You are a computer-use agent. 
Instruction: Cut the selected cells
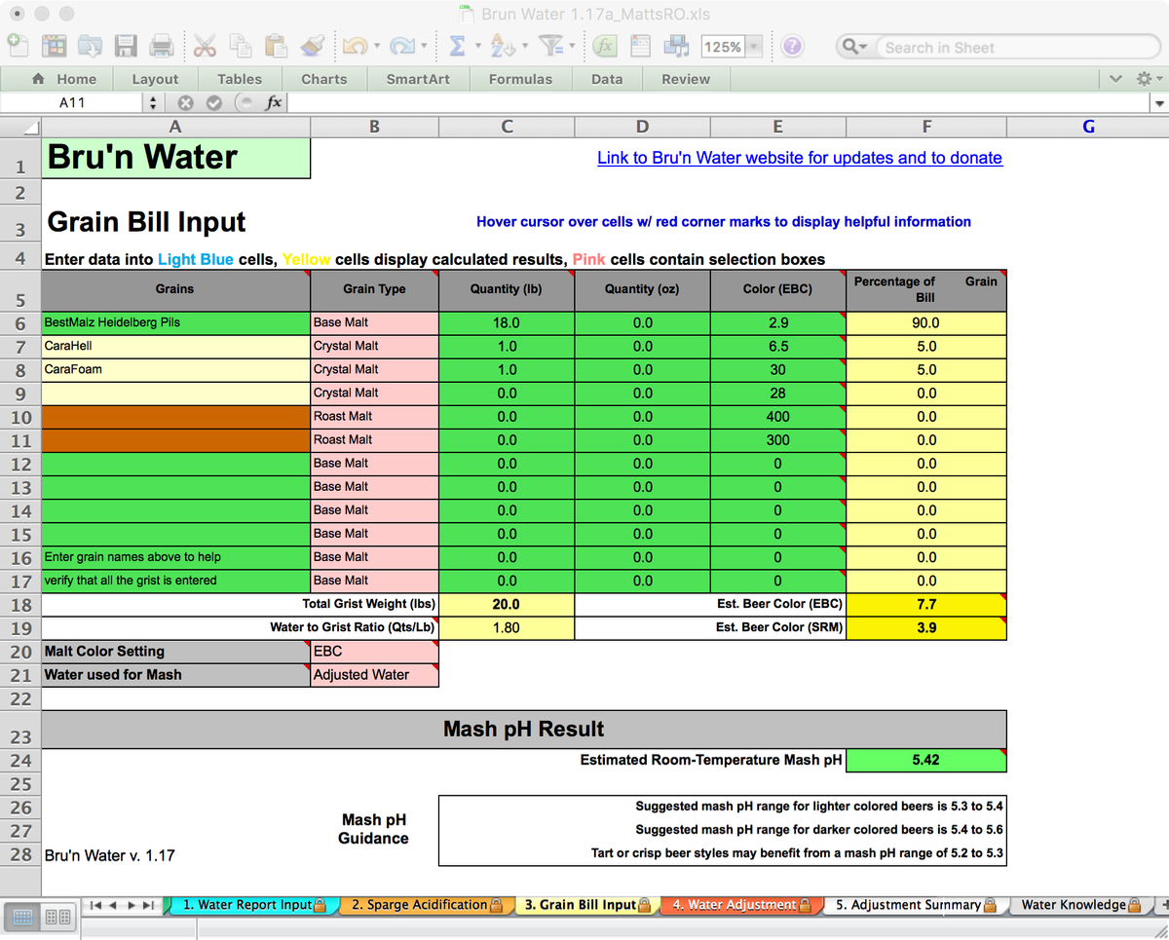205,46
